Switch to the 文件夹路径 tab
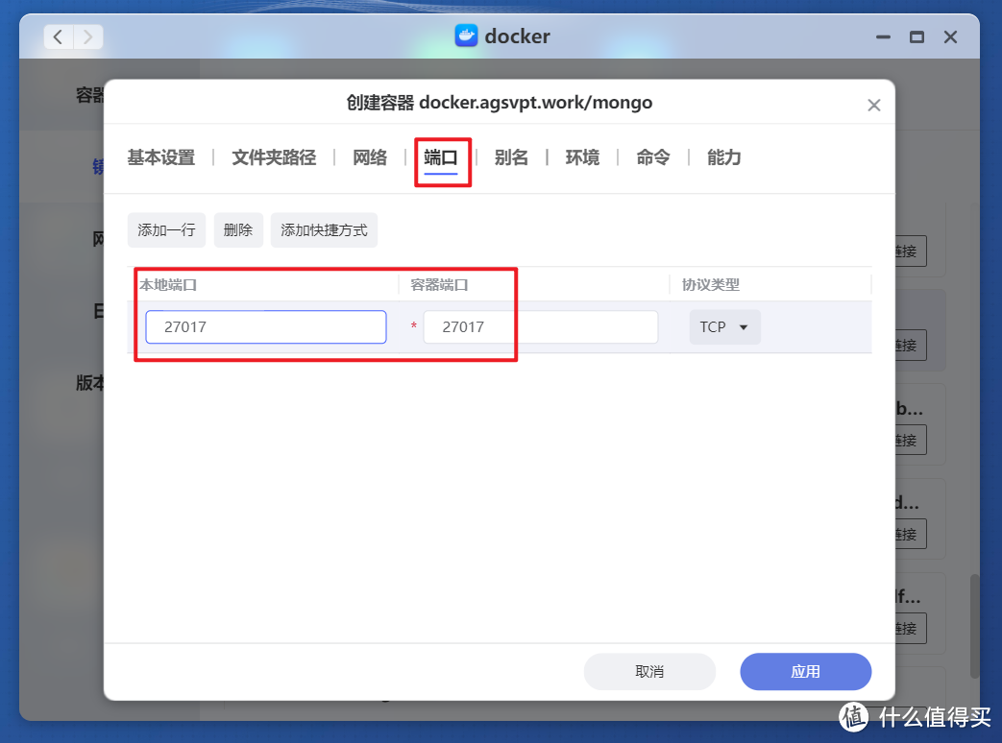The height and width of the screenshot is (743, 1002). click(x=273, y=157)
